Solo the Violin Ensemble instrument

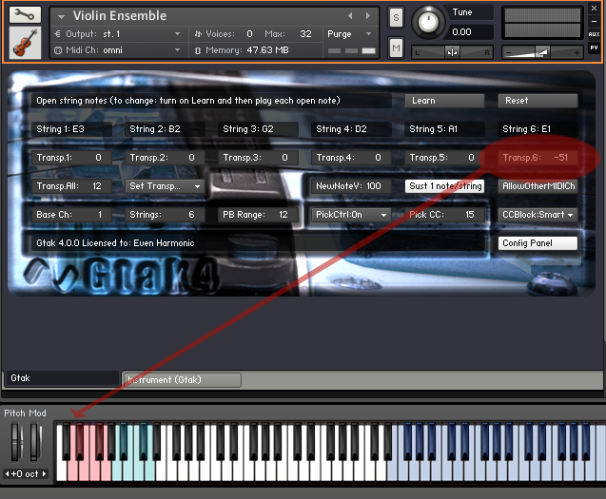[x=396, y=19]
